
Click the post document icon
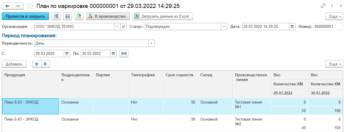point(78,16)
